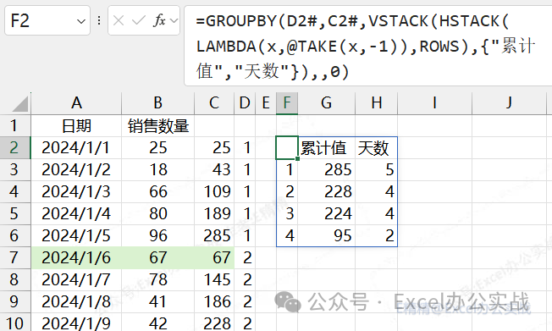Click running total cell showing 109
This screenshot has width=552, height=331.
click(x=214, y=192)
